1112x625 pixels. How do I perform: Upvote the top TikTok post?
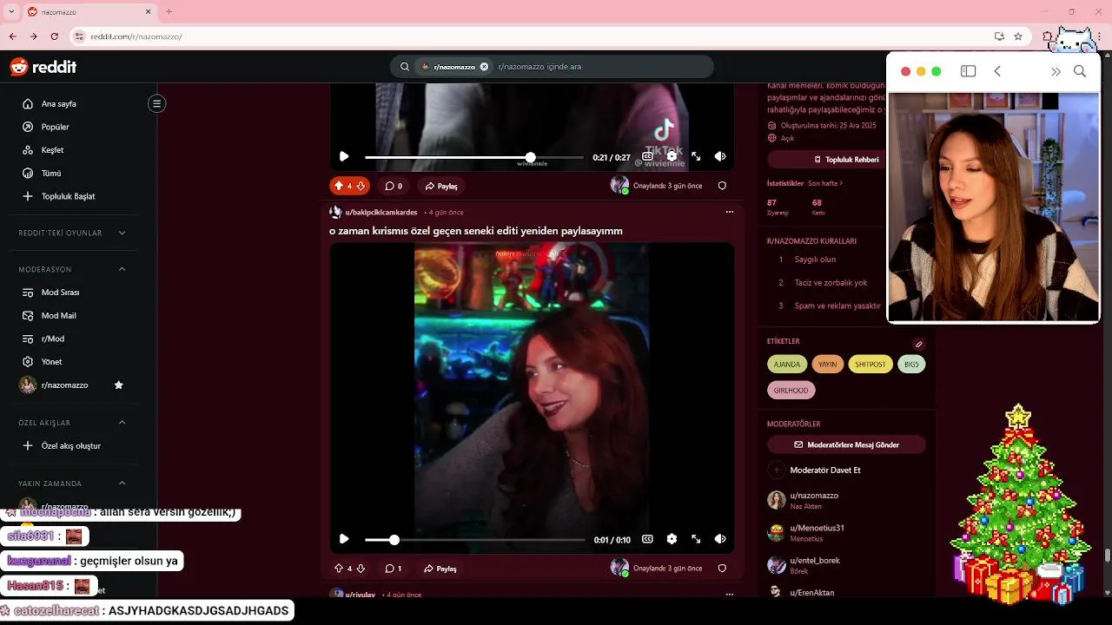tap(339, 186)
